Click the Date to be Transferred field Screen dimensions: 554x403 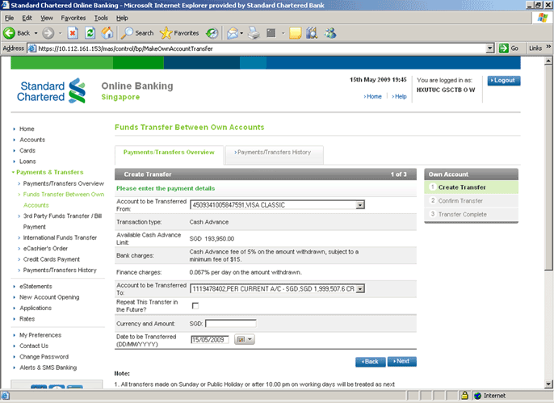(x=210, y=340)
